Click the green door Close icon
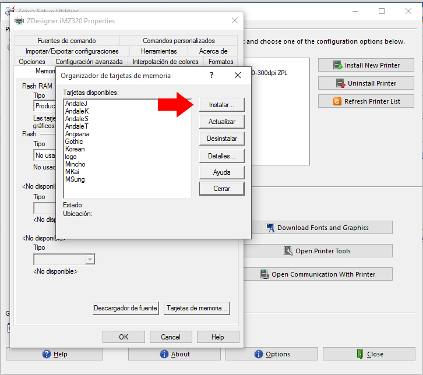Viewport: 423px width, 375px height. 360,354
